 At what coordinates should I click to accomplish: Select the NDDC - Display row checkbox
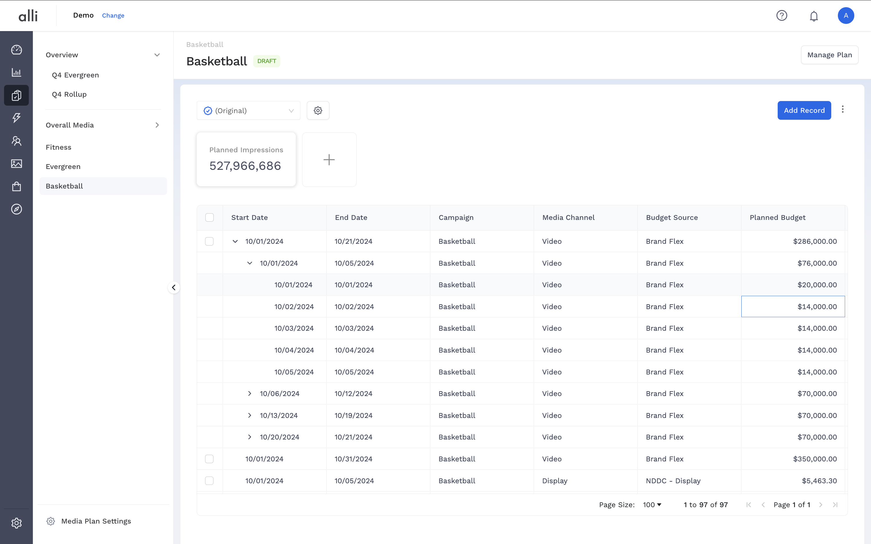click(x=209, y=481)
